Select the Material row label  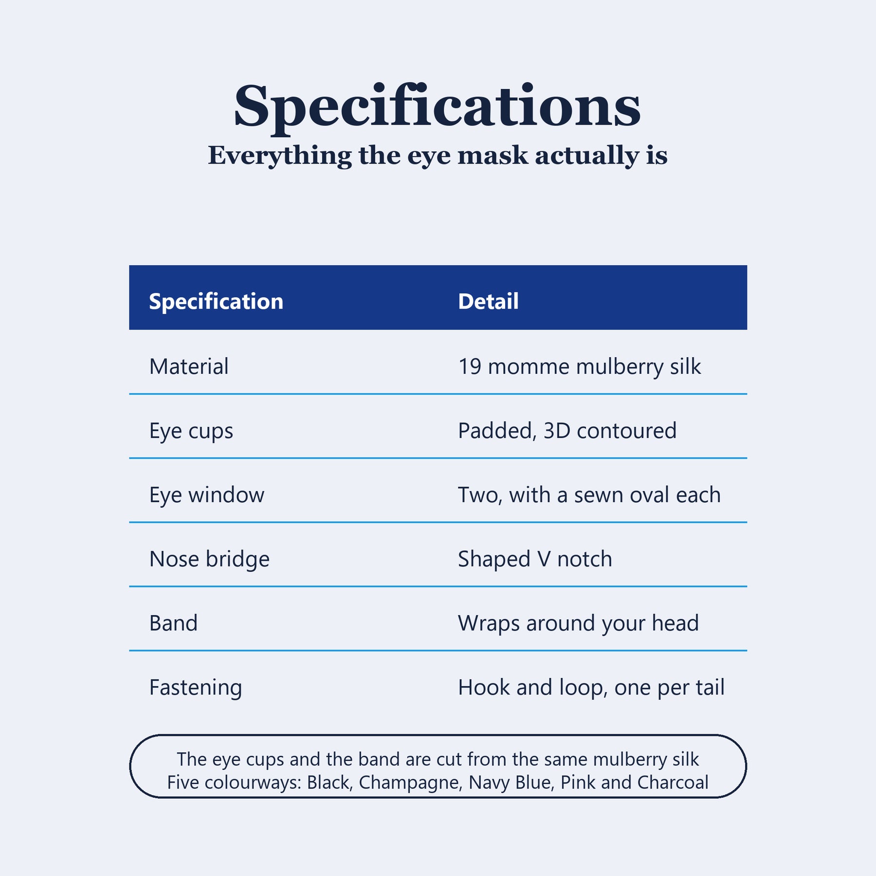point(189,366)
